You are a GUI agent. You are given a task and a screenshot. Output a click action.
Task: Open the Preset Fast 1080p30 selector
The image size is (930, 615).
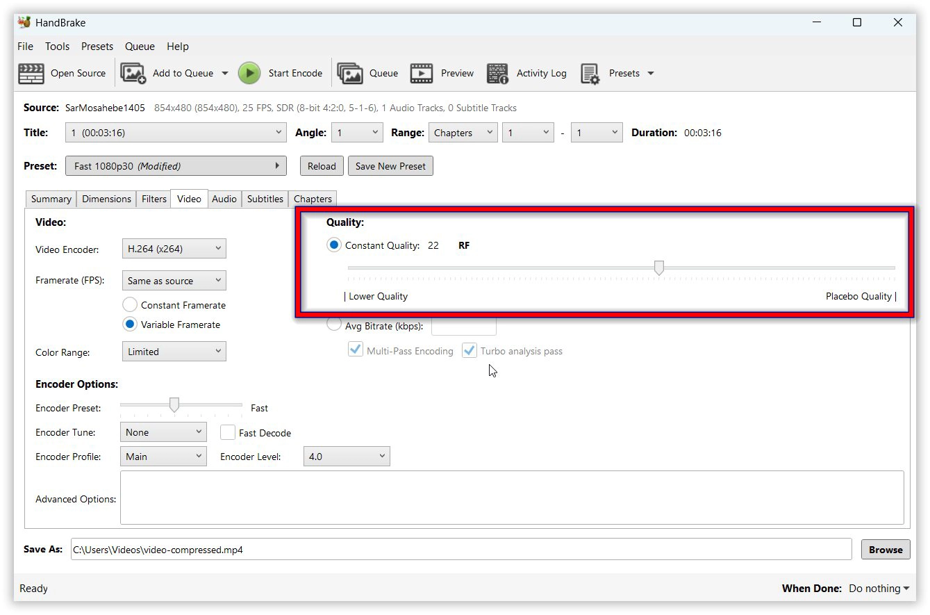click(176, 166)
